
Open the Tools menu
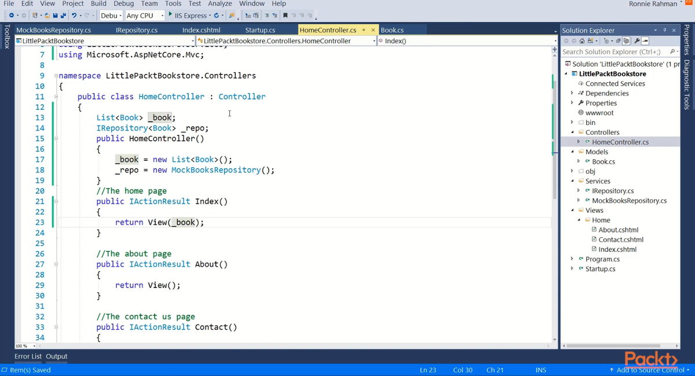173,3
